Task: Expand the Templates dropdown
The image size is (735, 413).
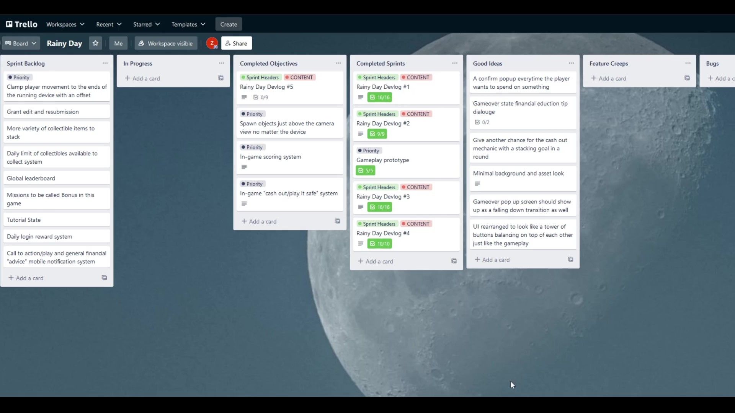Action: pyautogui.click(x=188, y=24)
